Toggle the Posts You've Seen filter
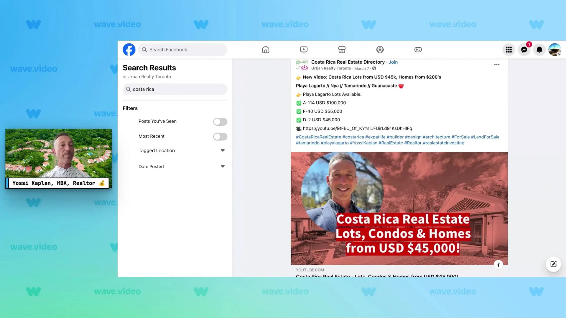The width and height of the screenshot is (566, 318). 220,122
